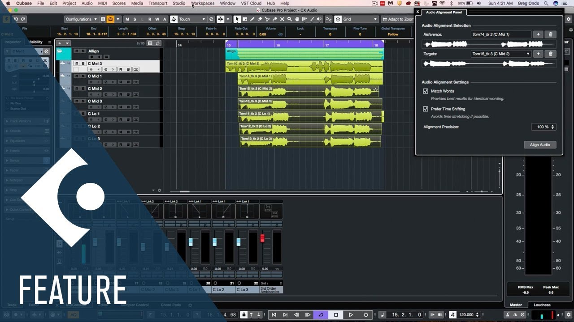The width and height of the screenshot is (574, 322).
Task: Select the Object Selection arrow tool
Action: (237, 19)
